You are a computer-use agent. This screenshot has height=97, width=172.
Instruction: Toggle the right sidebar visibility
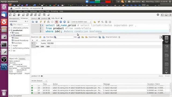pyautogui.click(x=170, y=15)
